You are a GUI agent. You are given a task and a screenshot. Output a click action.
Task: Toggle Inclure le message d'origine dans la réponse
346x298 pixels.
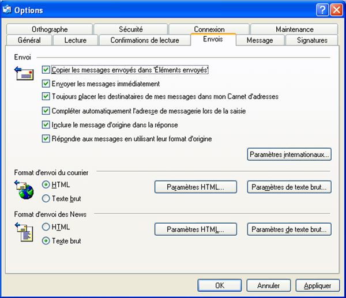[46, 125]
